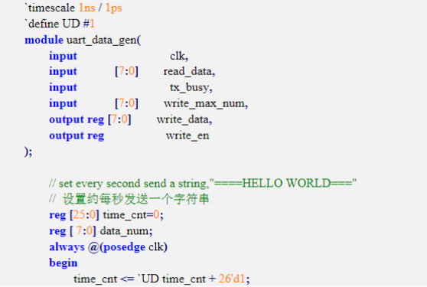This screenshot has width=427, height=287.
Task: Click output reg keyword on the write_en line
Action: tap(77, 135)
